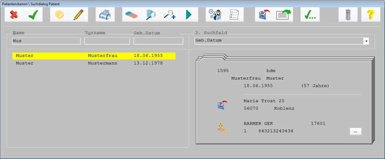Cancel with the red X toolbar icon

14,15
